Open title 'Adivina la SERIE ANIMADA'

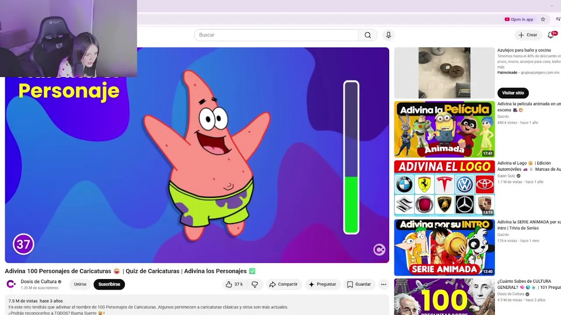point(529,225)
